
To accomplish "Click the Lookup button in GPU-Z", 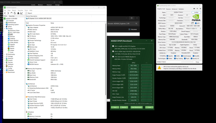I will tap(196, 12).
